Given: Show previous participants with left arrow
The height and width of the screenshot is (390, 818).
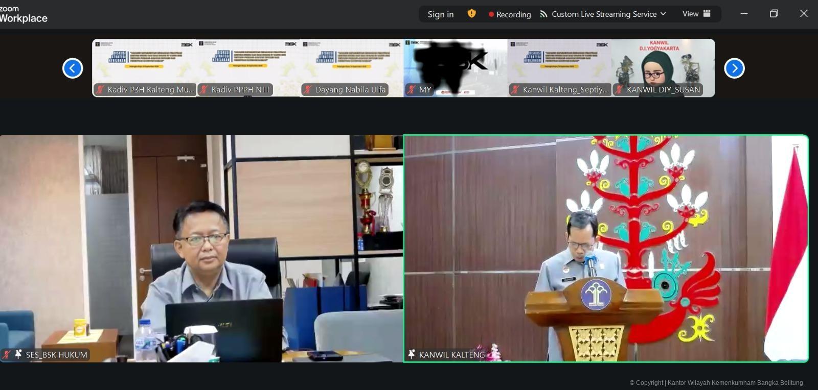Looking at the screenshot, I should click(73, 68).
